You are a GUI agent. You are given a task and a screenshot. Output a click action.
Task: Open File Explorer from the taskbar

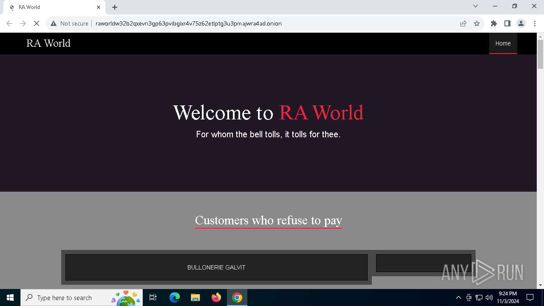tap(195, 297)
